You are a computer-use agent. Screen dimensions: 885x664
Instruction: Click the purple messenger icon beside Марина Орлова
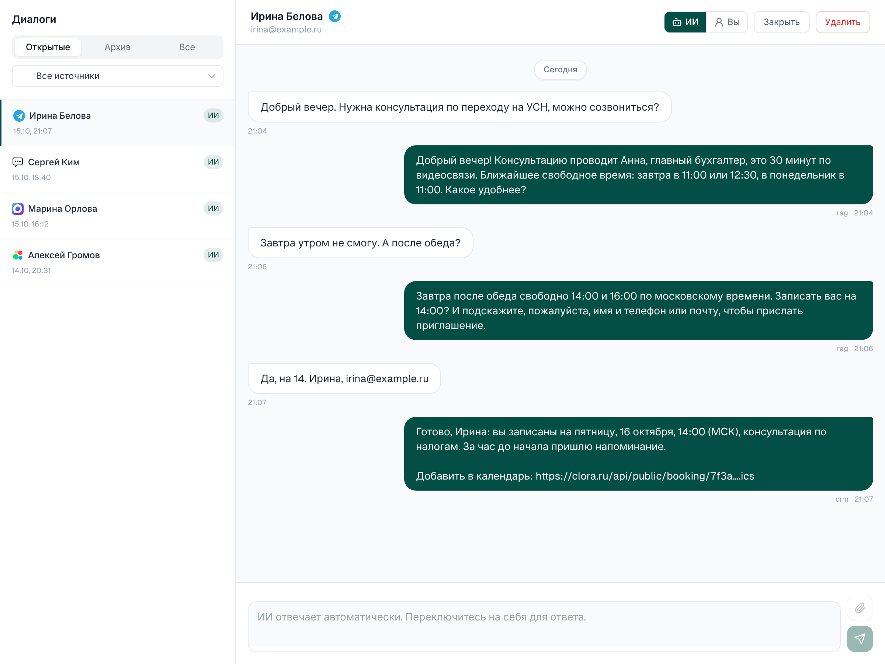click(x=18, y=208)
